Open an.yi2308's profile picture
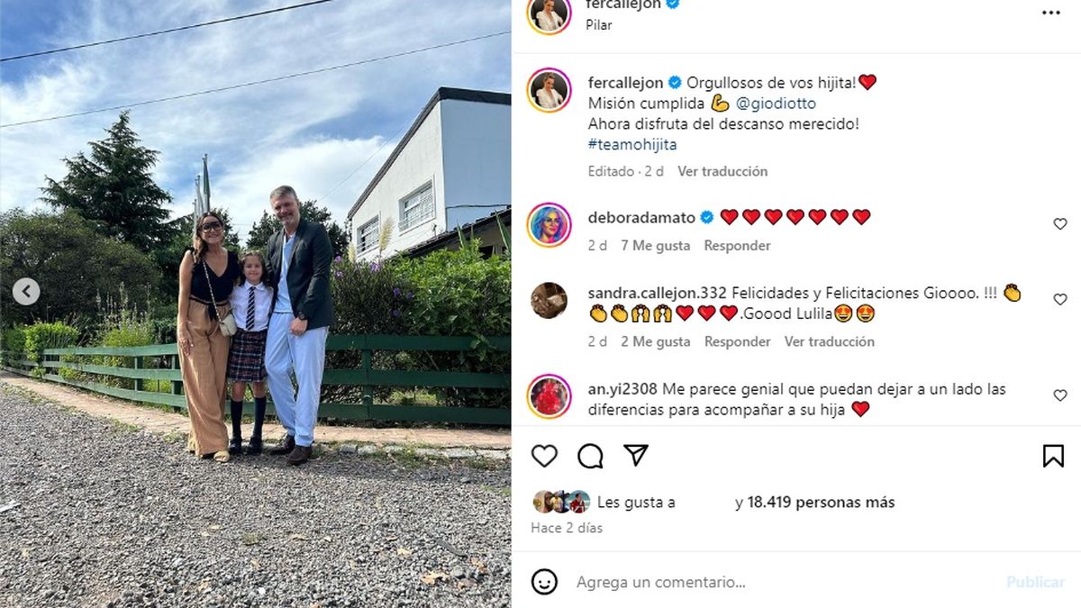 coord(550,395)
